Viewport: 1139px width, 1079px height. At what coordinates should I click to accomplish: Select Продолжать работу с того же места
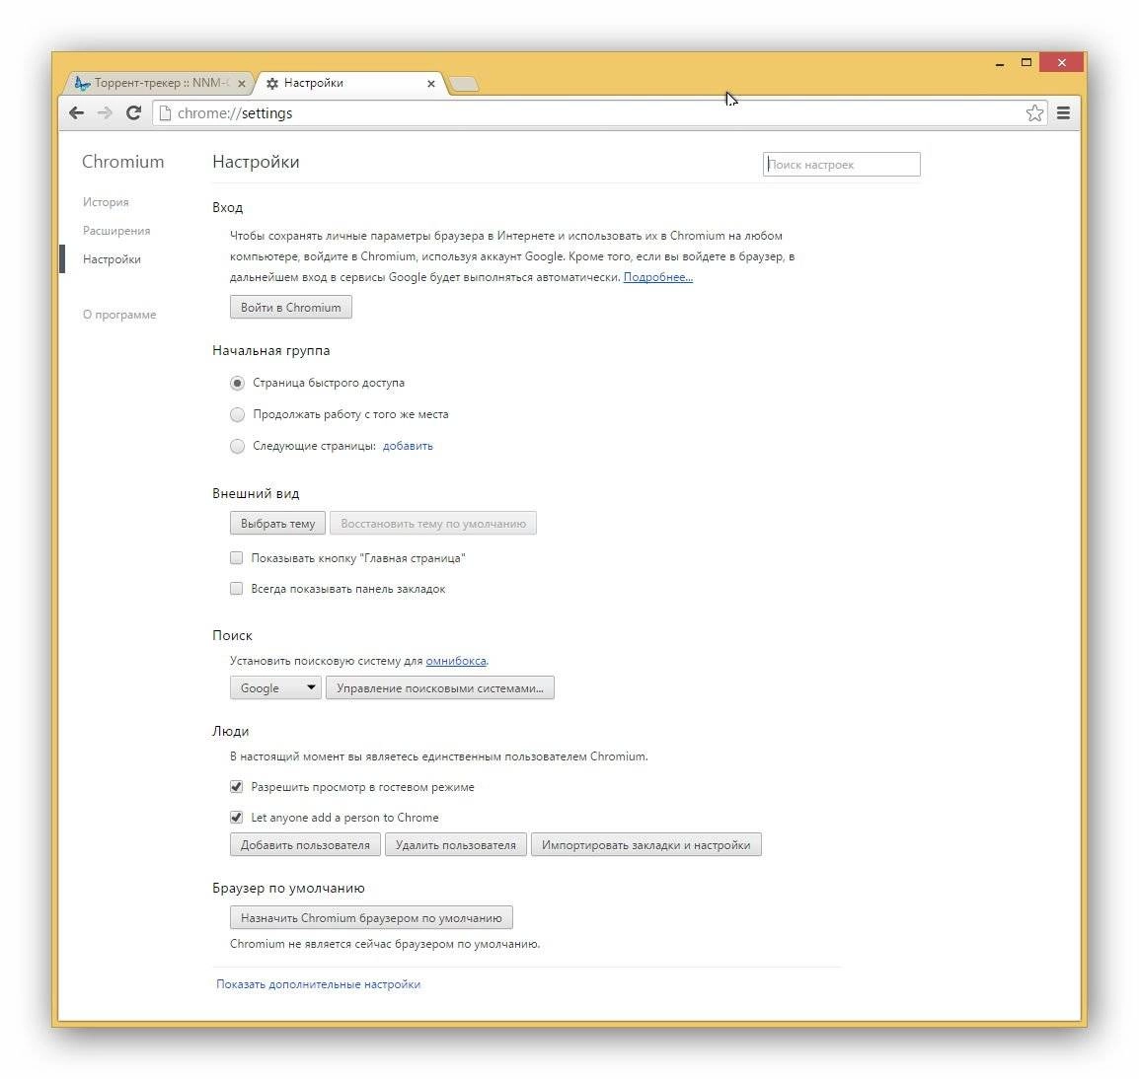(237, 414)
